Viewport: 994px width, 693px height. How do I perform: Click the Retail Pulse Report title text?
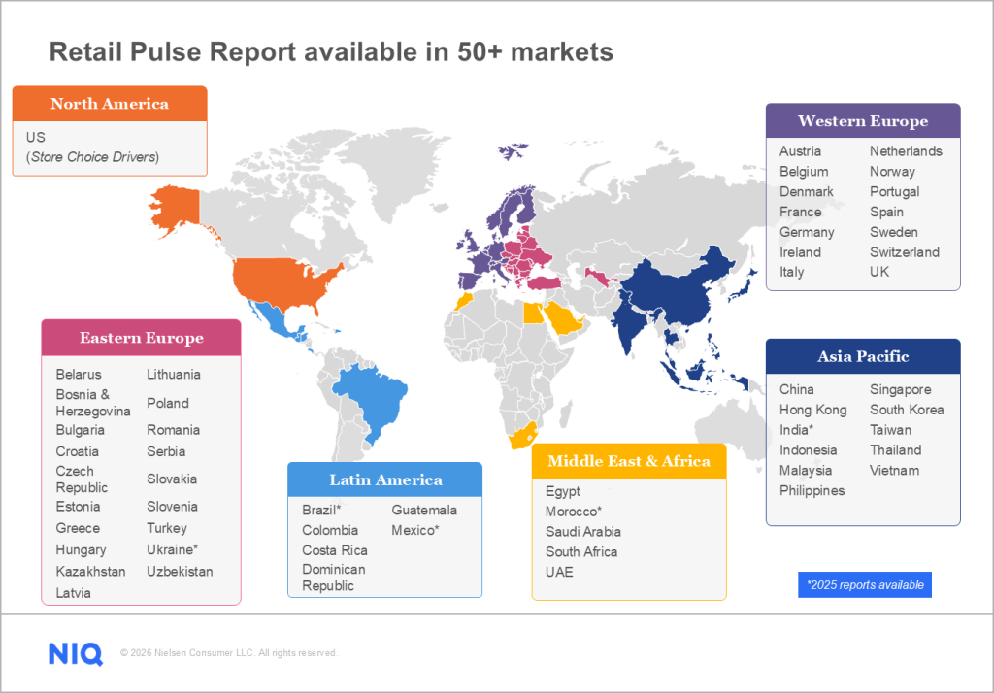pyautogui.click(x=331, y=52)
